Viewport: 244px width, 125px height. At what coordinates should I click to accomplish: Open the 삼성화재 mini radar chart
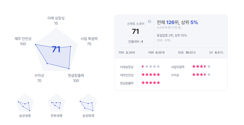[88, 103]
